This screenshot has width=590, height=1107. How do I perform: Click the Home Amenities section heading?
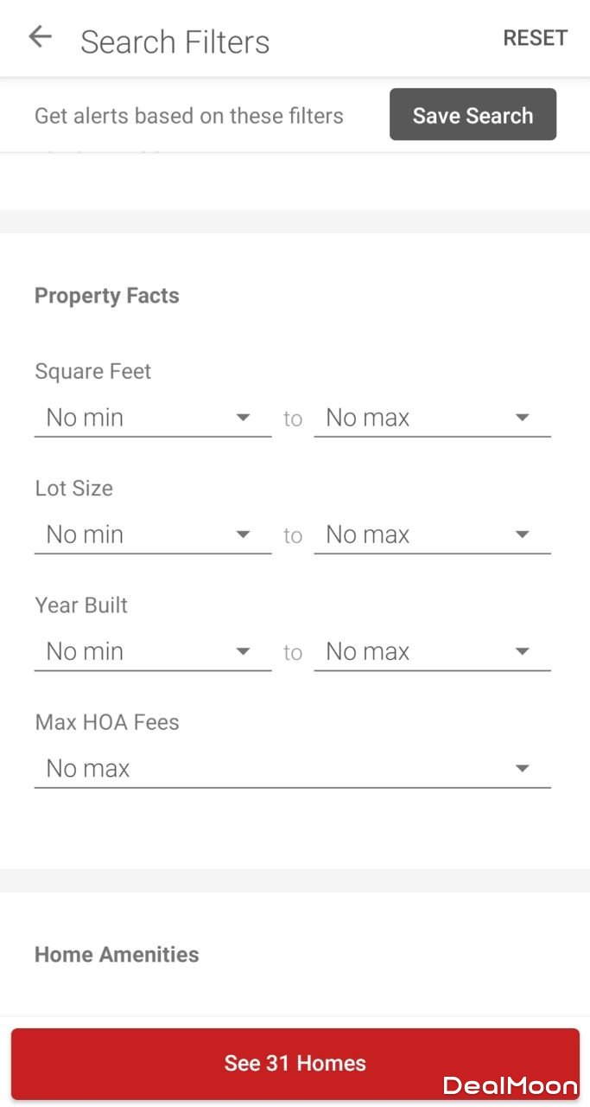coord(117,954)
